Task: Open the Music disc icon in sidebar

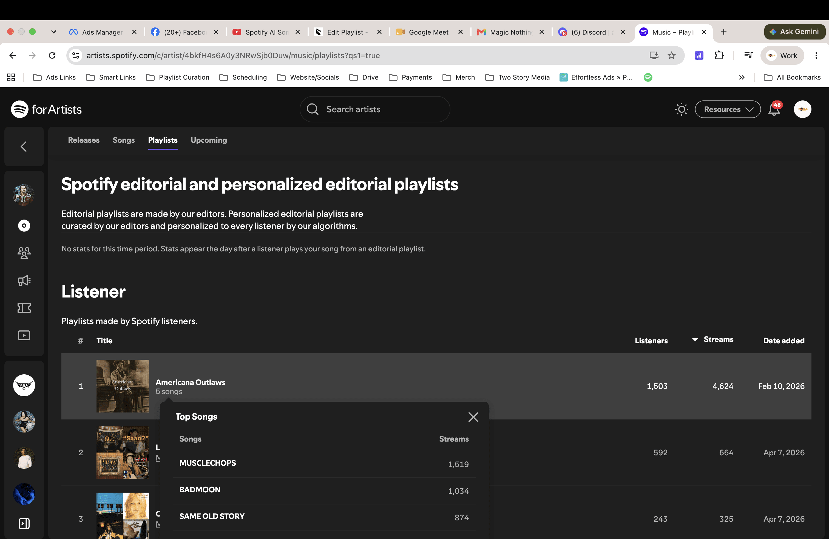Action: (x=24, y=226)
